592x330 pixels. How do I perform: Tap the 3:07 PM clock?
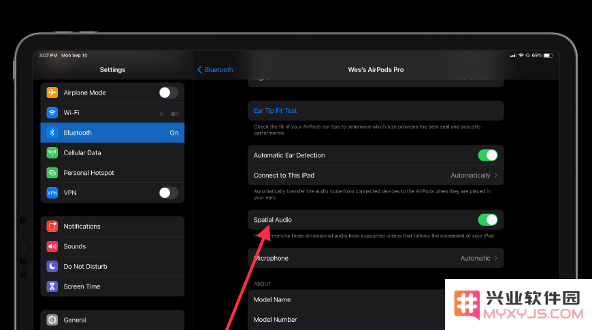point(48,55)
